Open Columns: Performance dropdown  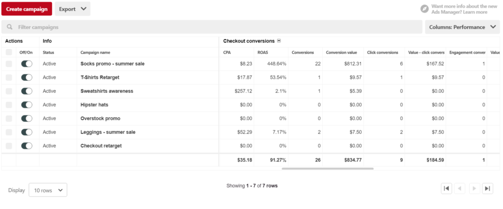(x=462, y=27)
